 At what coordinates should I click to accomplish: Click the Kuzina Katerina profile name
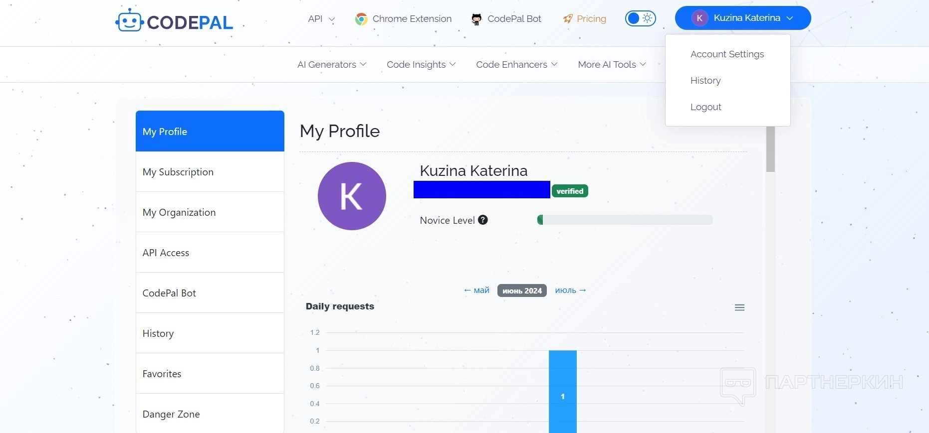pyautogui.click(x=473, y=171)
